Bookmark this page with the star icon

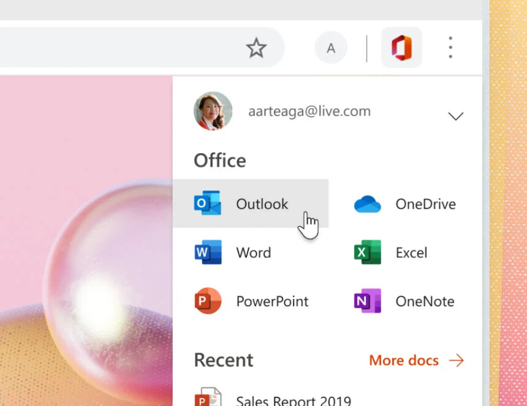(256, 48)
